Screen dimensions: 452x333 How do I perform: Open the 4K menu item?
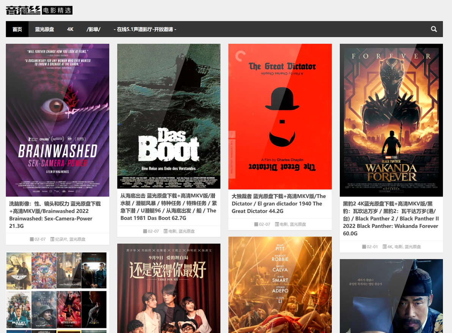(x=70, y=29)
